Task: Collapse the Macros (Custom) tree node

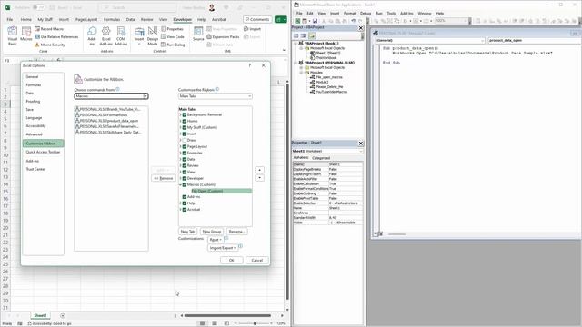Action: coord(180,184)
